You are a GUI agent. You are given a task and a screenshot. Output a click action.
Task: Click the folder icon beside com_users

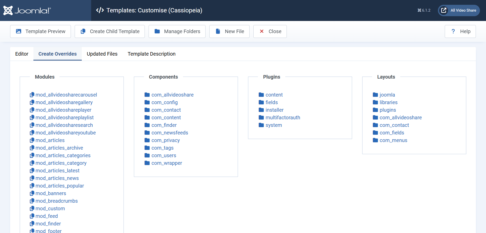click(x=147, y=155)
